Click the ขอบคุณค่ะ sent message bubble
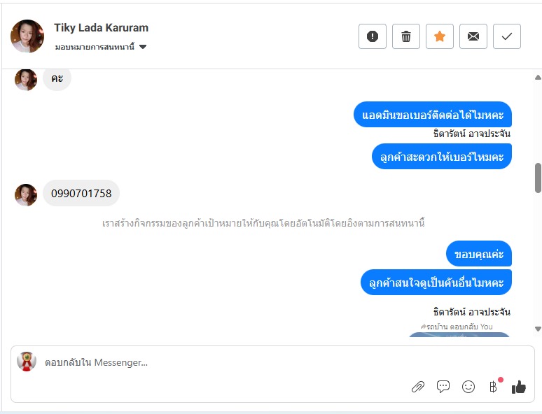The height and width of the screenshot is (414, 542). pos(479,254)
